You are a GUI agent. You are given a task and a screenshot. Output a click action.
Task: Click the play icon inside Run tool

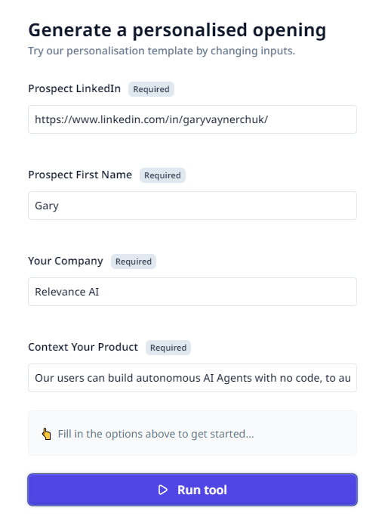tap(163, 490)
